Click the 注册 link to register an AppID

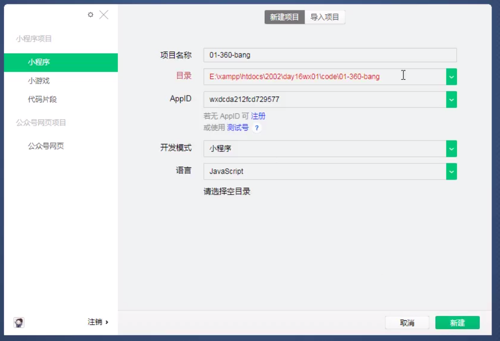tap(258, 116)
